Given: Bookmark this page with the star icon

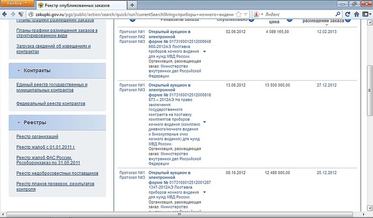Looking at the screenshot, I should (239, 14).
